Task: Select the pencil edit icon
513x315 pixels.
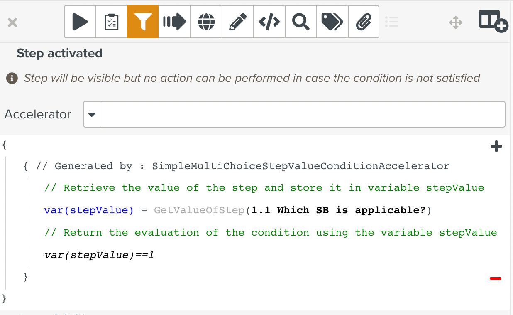Action: [x=237, y=21]
